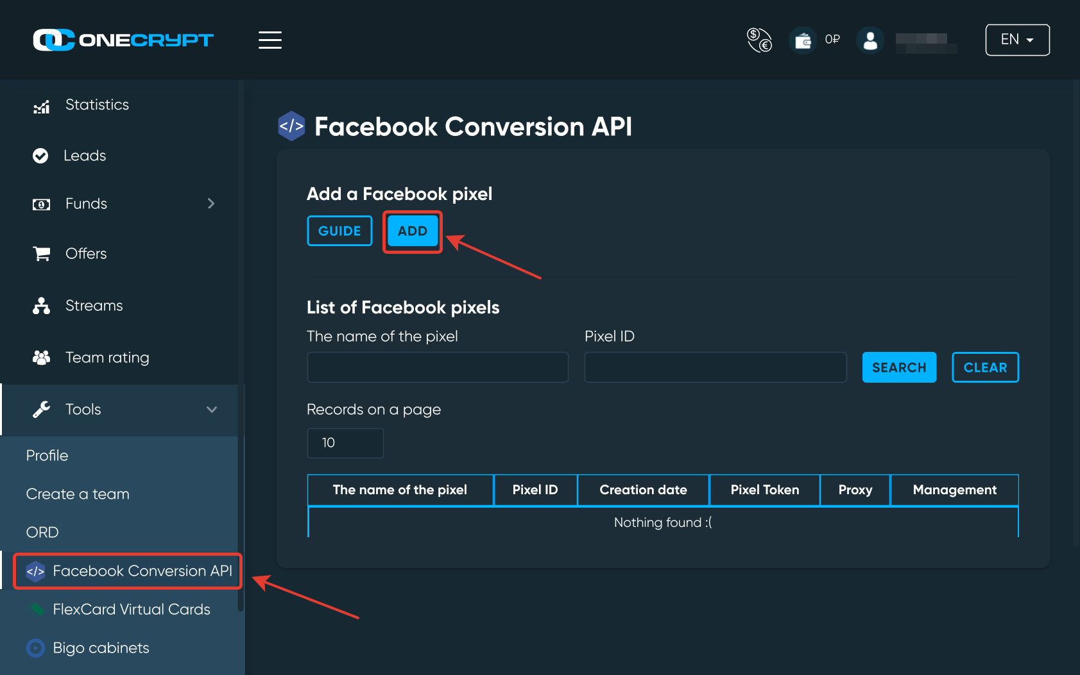Click the Offers cart icon
1080x675 pixels.
click(x=42, y=254)
